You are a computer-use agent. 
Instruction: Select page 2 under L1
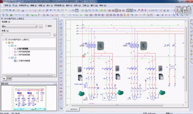click(x=23, y=52)
